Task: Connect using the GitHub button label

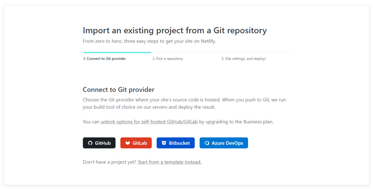Action: click(x=103, y=143)
